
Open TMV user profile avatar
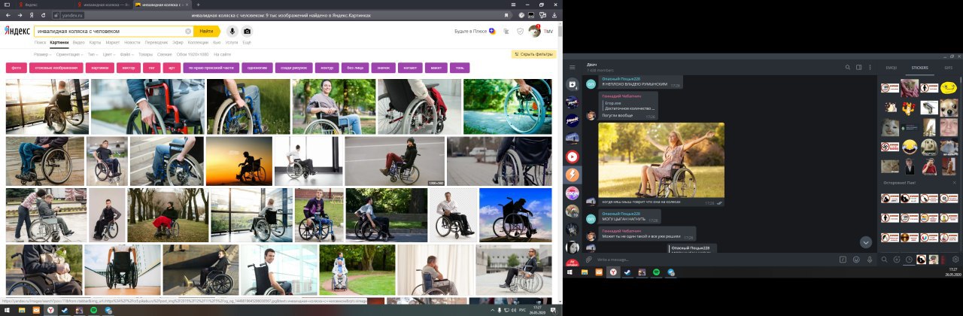click(x=535, y=32)
